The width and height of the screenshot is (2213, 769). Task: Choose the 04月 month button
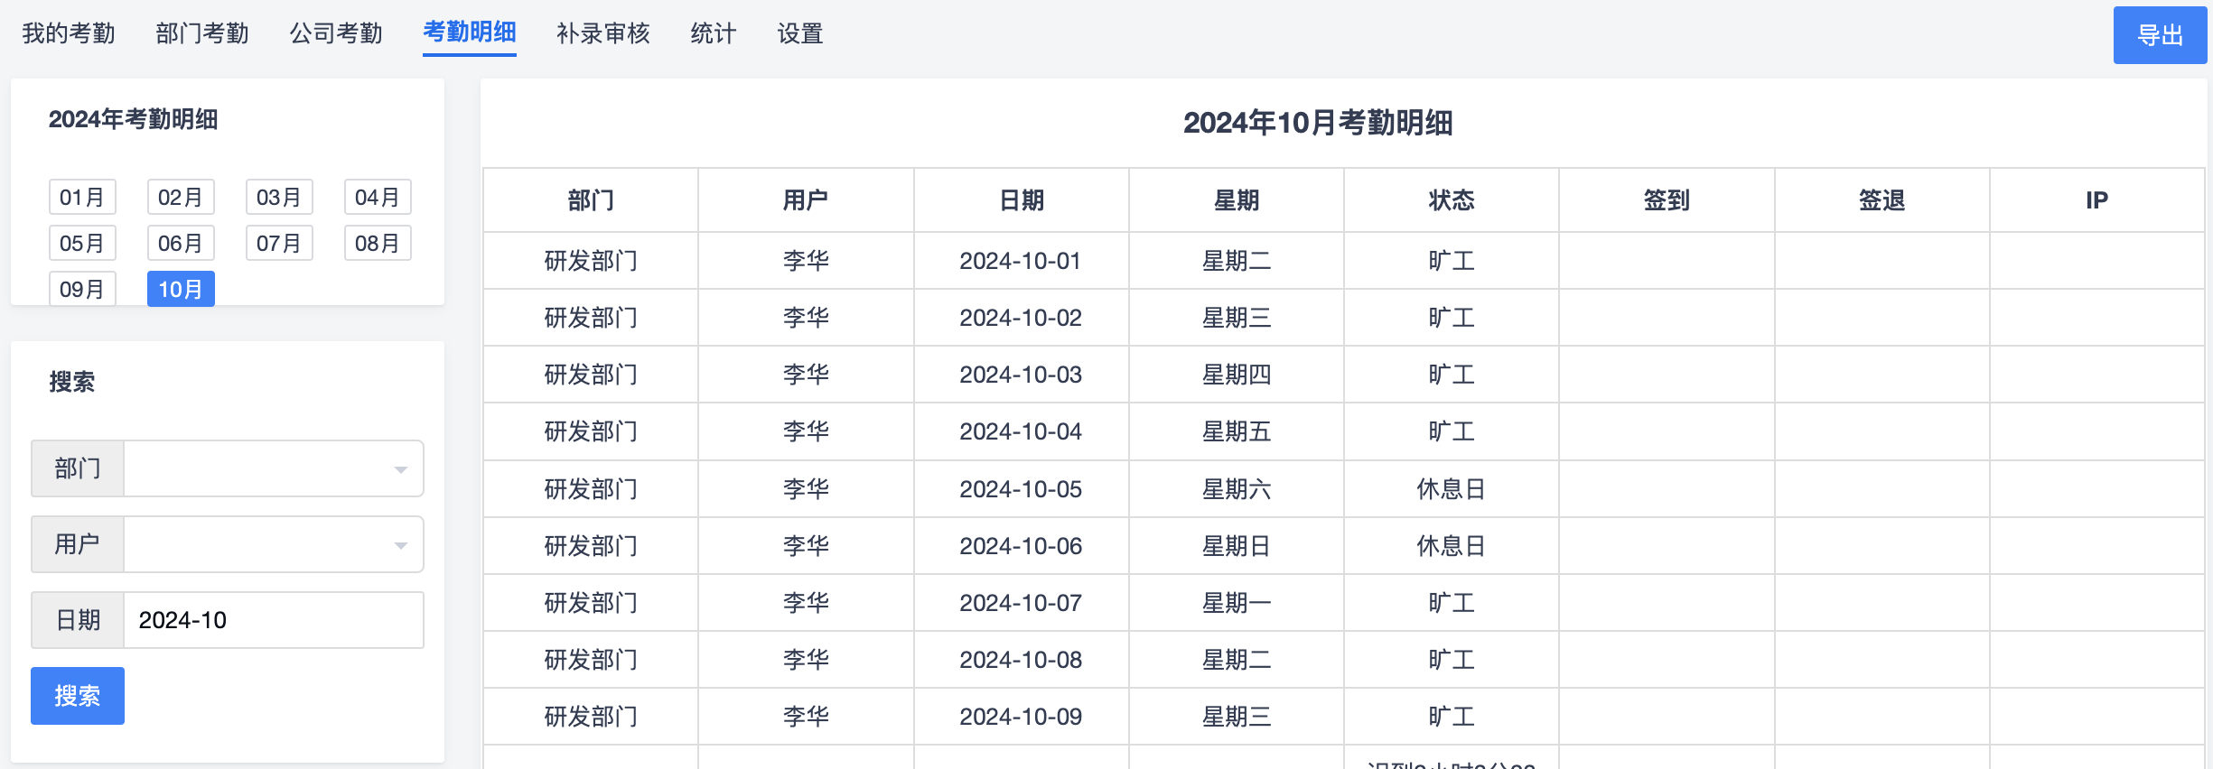[378, 197]
